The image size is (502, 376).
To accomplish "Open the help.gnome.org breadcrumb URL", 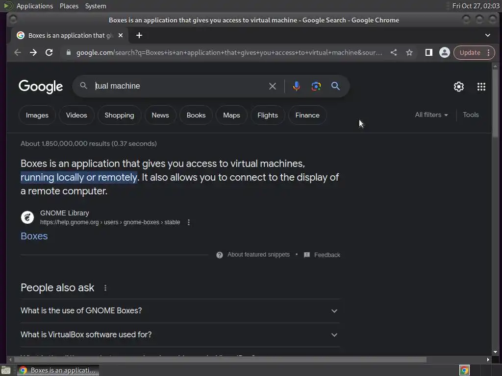I will [110, 222].
